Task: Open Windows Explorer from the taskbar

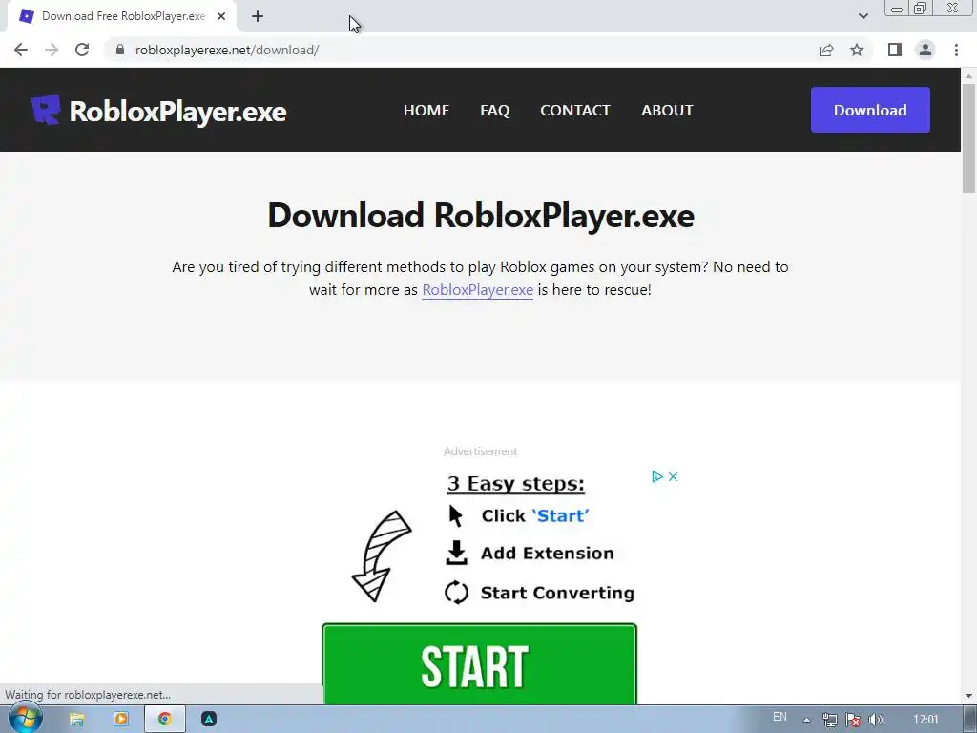Action: [x=76, y=720]
